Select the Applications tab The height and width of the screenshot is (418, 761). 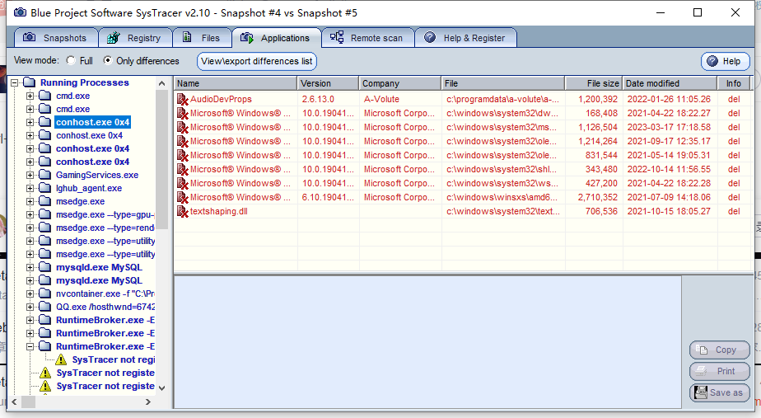pyautogui.click(x=276, y=38)
